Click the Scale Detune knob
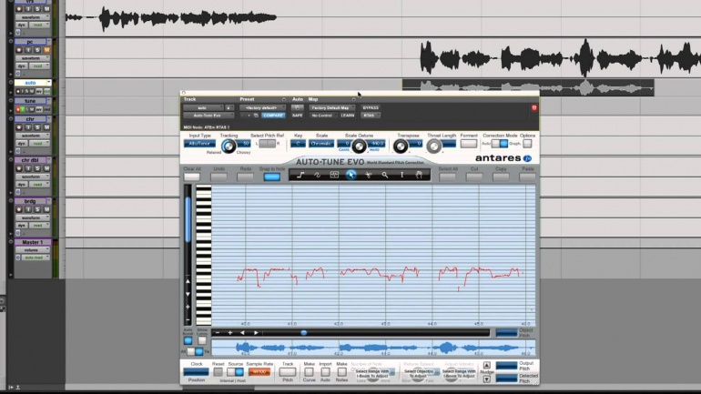The width and height of the screenshot is (701, 394). (x=359, y=146)
